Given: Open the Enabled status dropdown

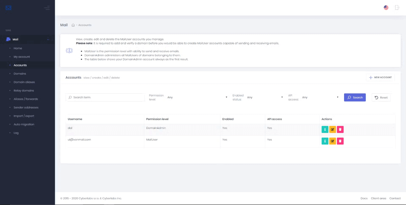Looking at the screenshot, I should (x=265, y=97).
